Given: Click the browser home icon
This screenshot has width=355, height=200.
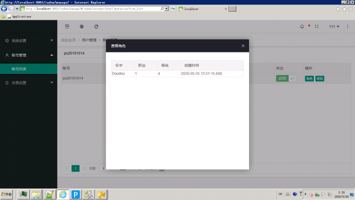Looking at the screenshot, I should pos(338,9).
